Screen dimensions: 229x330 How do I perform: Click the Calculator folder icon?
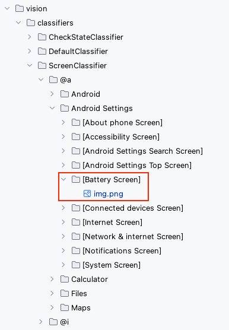65,279
